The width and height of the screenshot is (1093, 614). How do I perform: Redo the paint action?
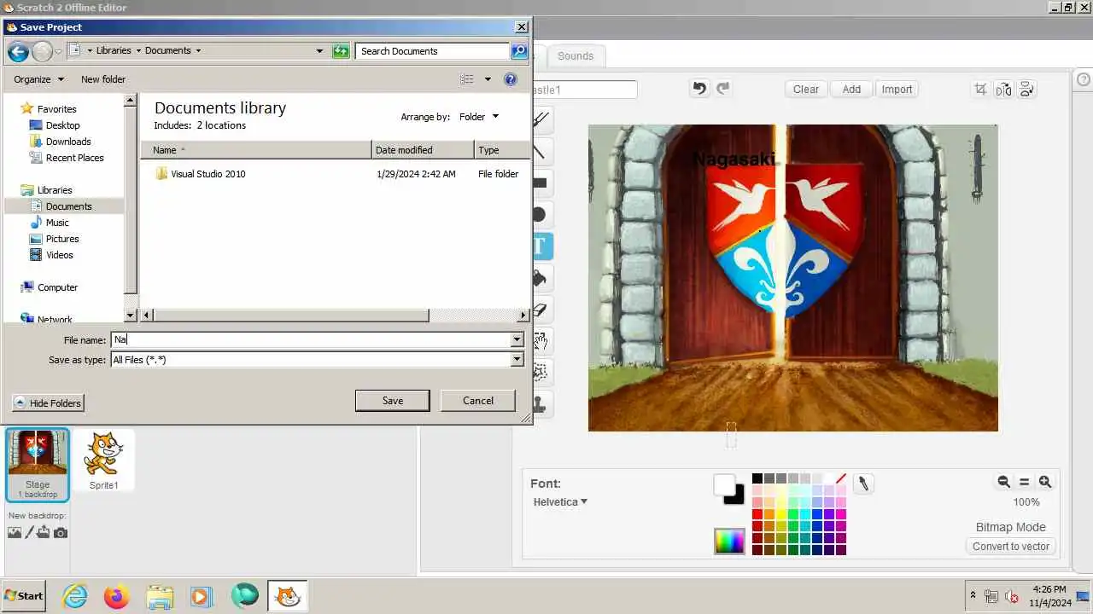pyautogui.click(x=723, y=89)
